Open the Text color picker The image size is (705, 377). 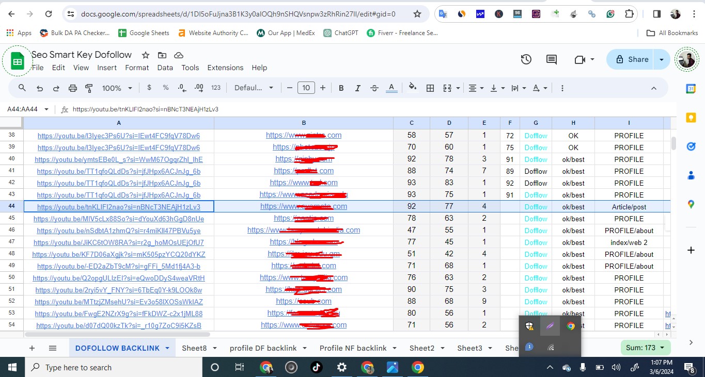click(x=391, y=88)
